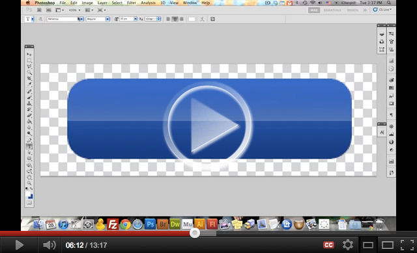Image resolution: width=417 pixels, height=253 pixels.
Task: Open the Arrange Documents dropdown
Action: (89, 10)
